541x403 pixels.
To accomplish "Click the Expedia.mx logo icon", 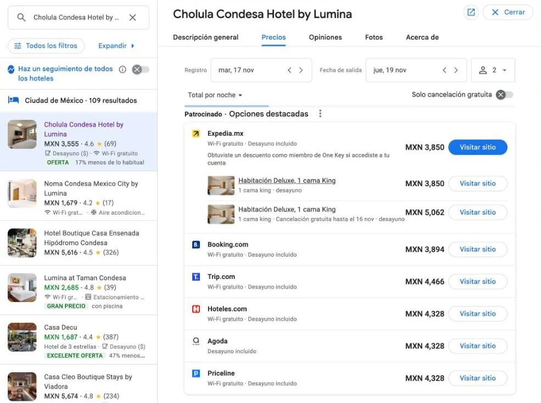I will (196, 133).
